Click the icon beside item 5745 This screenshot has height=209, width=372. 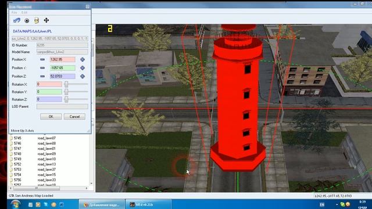tap(11, 138)
